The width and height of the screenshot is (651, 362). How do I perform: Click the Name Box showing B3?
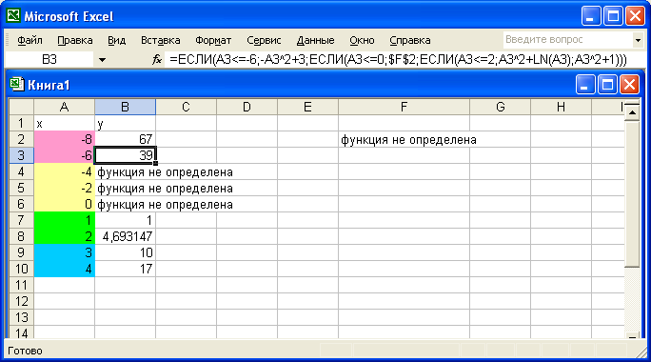(x=49, y=60)
